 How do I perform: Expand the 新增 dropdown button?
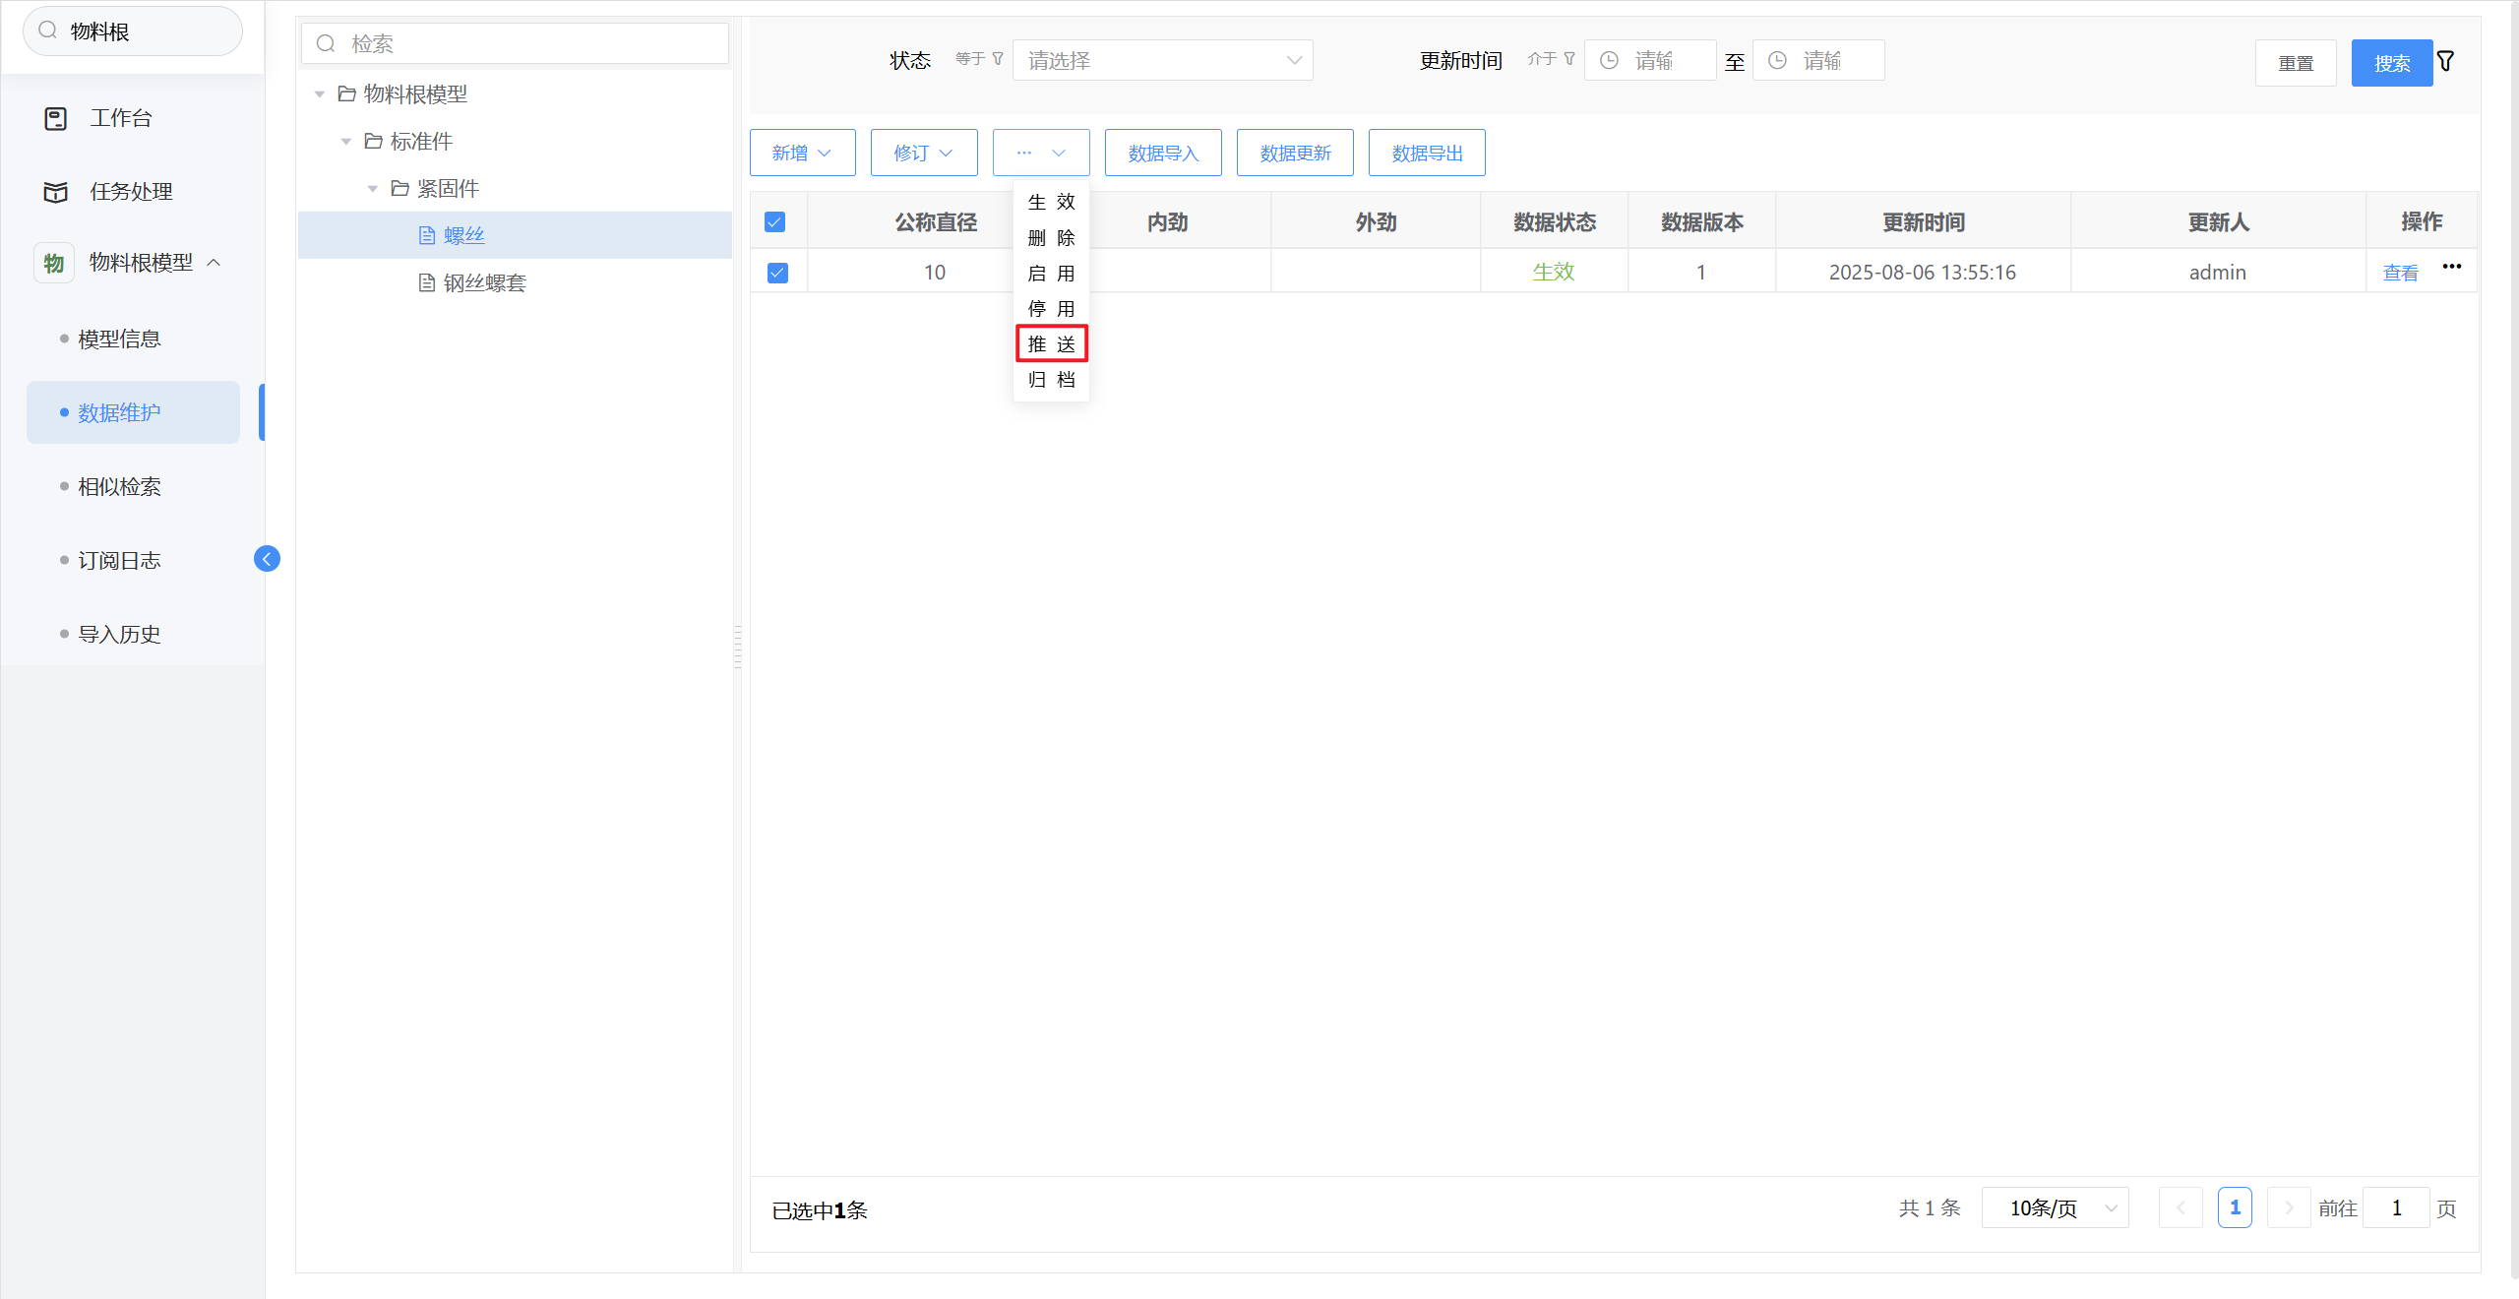point(802,154)
